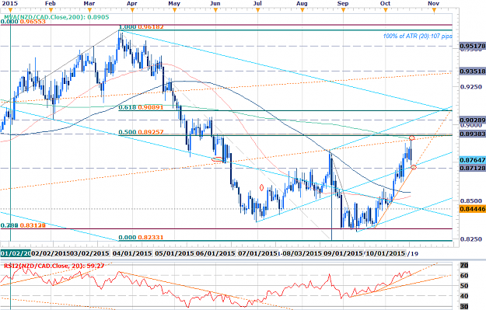Click the orange marker under Oct
The height and width of the screenshot is (310, 486).
tap(386, 10)
